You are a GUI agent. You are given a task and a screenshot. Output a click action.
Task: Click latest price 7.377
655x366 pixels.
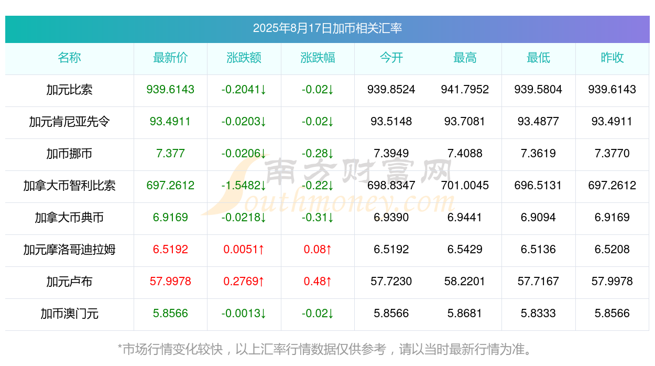click(170, 154)
